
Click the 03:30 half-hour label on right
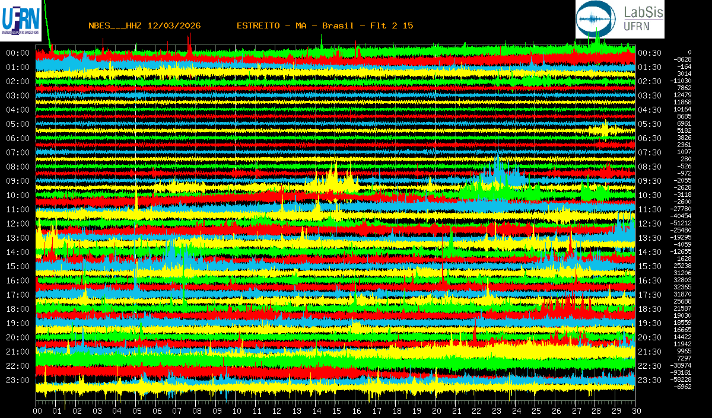[x=649, y=95]
